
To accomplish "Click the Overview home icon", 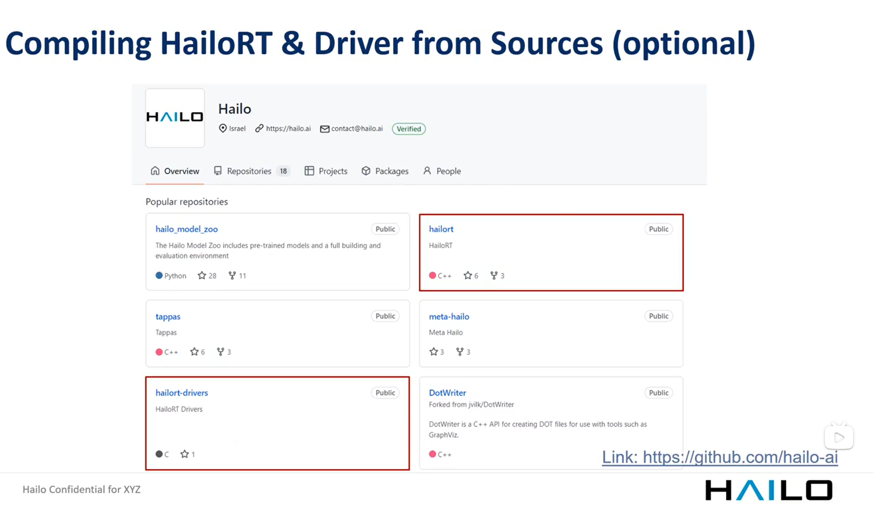I will click(x=155, y=171).
